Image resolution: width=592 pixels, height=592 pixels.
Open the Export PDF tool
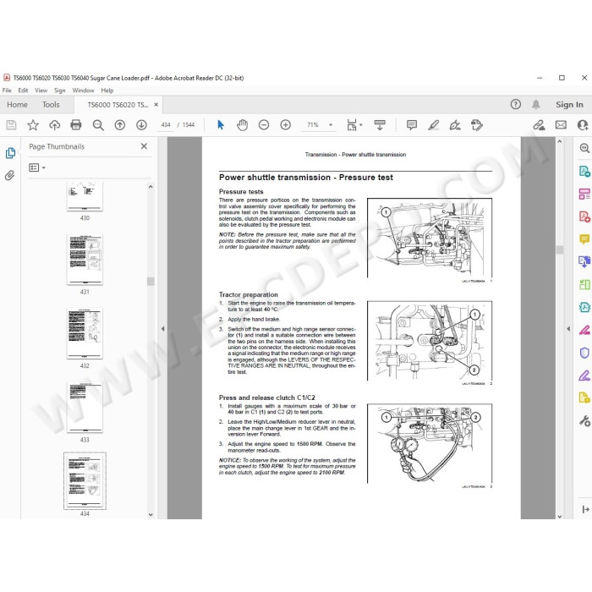tap(584, 171)
